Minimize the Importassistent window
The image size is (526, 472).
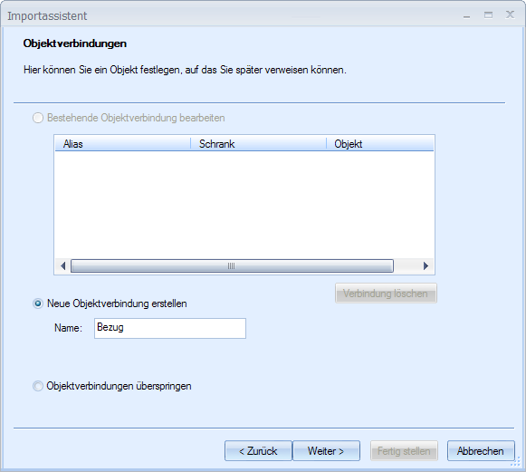(x=466, y=15)
